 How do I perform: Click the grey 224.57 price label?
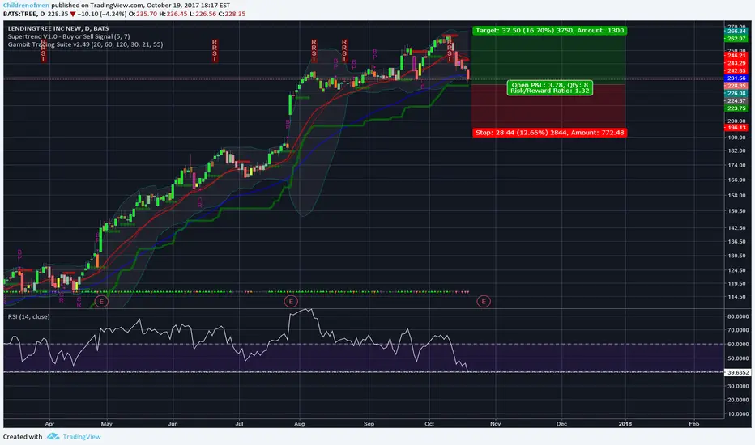tap(736, 101)
